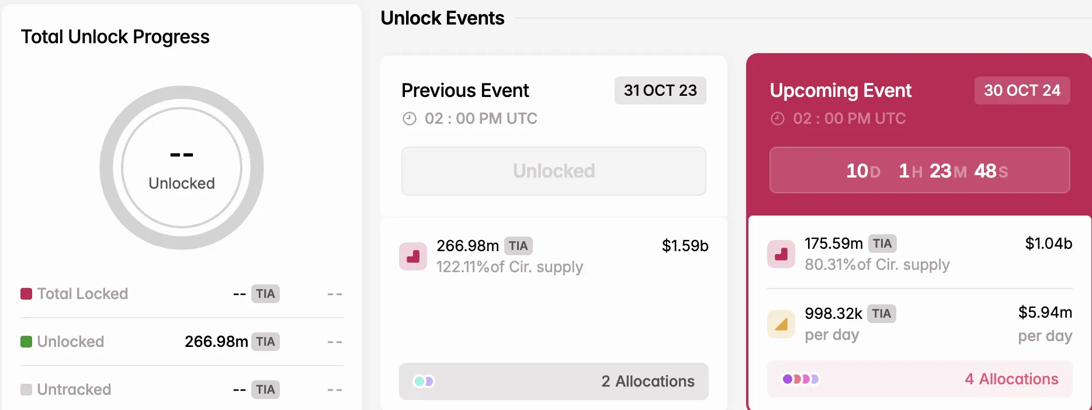The width and height of the screenshot is (1092, 410).
Task: Select the 30 OCT 24 date badge
Action: [x=1022, y=91]
